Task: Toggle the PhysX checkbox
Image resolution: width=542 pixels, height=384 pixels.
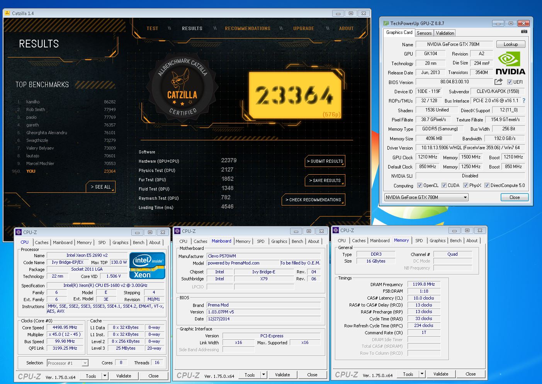Action: click(x=466, y=185)
